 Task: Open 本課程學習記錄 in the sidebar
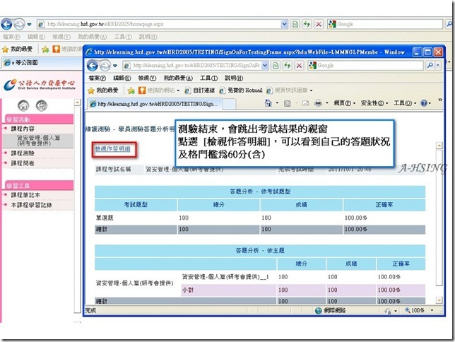coord(31,205)
